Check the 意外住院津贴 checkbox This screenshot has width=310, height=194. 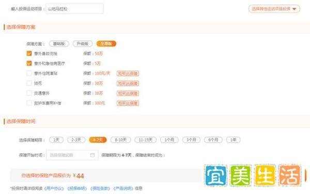click(x=29, y=73)
